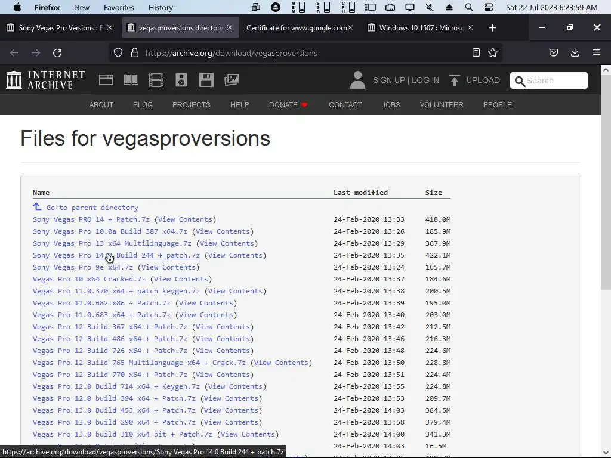This screenshot has width=611, height=458.
Task: Download Sony Vegas Pro 10.0a Build 387 x64.7z
Action: tap(110, 231)
